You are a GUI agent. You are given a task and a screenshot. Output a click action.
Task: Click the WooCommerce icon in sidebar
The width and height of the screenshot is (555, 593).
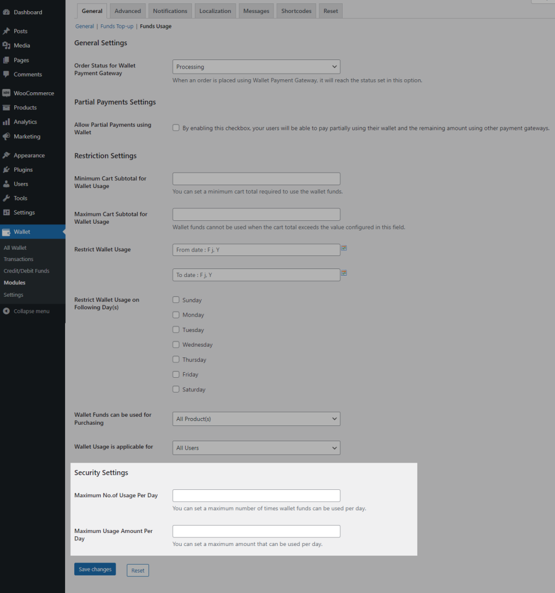(x=6, y=93)
